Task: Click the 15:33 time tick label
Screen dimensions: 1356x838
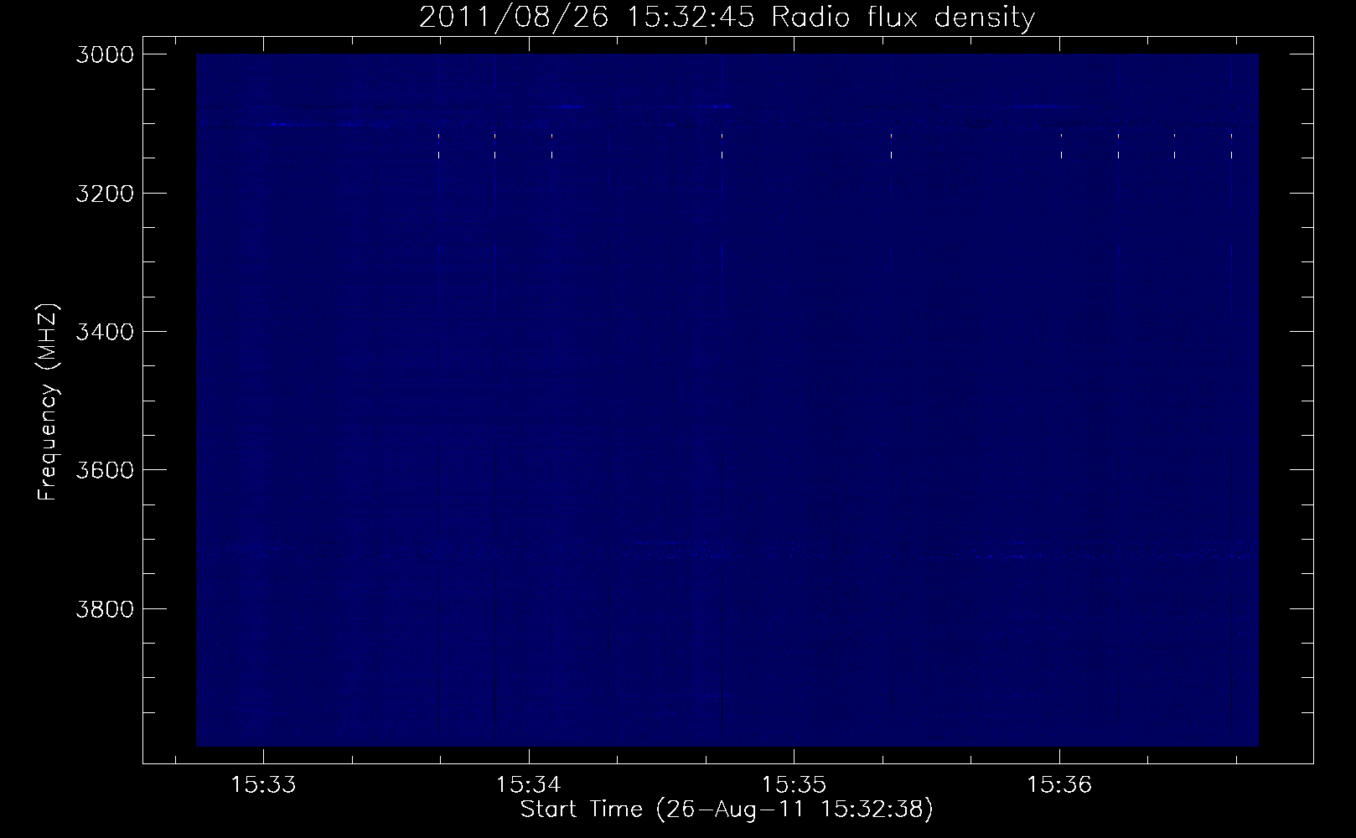Action: (x=263, y=785)
